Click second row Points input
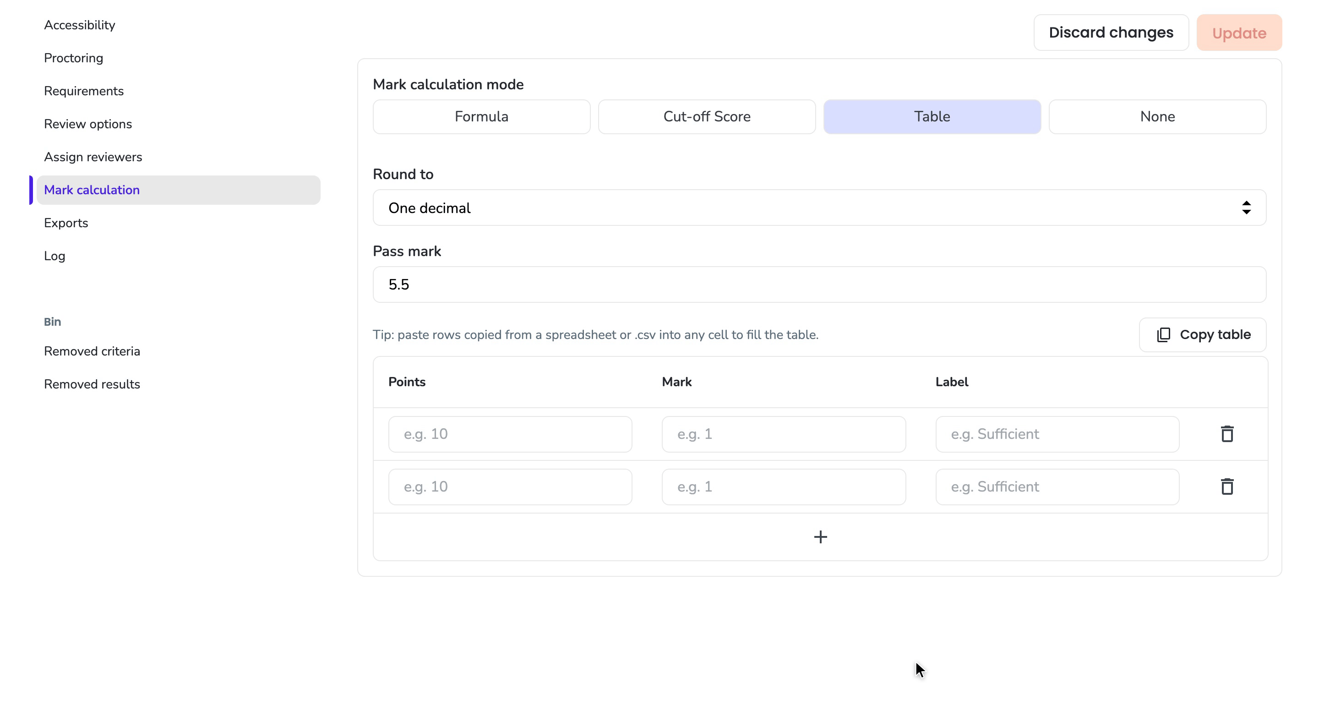This screenshot has height=711, width=1319. coord(510,487)
